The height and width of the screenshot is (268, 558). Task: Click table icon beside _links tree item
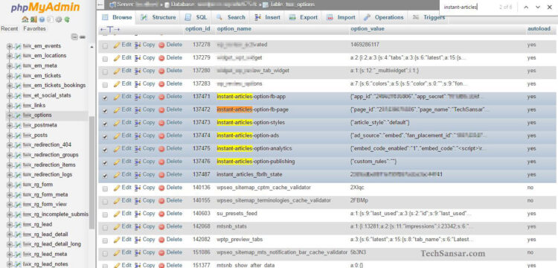tap(17, 106)
